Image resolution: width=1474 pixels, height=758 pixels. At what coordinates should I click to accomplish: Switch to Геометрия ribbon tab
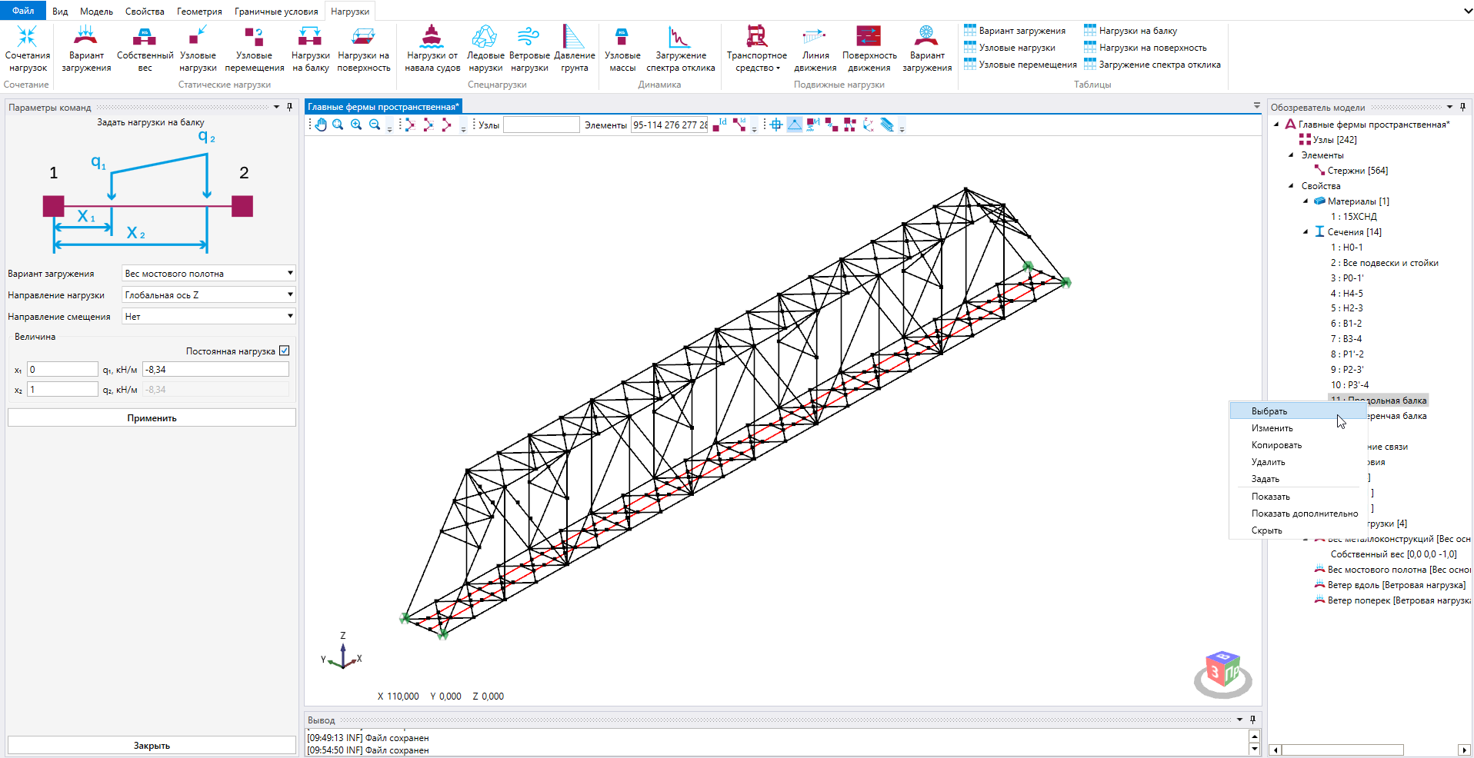click(199, 12)
